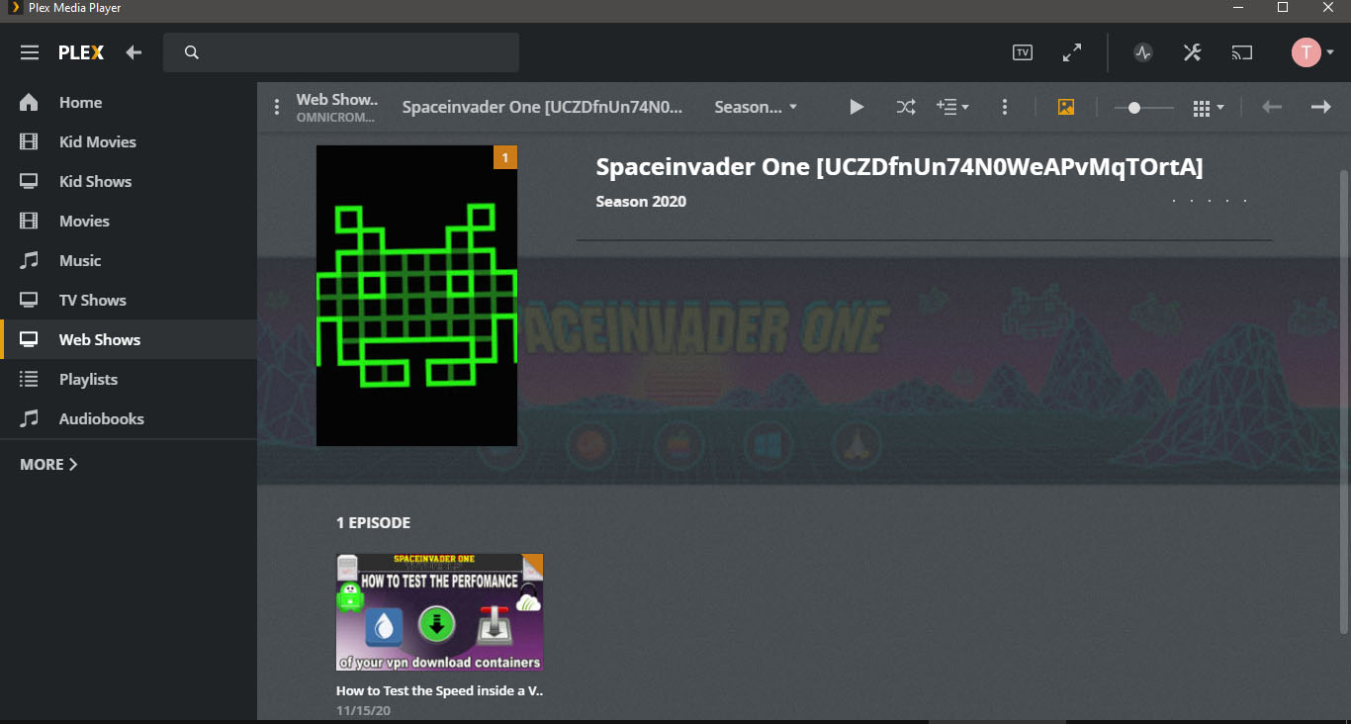Open settings via the wrench icon
Viewport: 1351px width, 724px height.
coord(1193,52)
